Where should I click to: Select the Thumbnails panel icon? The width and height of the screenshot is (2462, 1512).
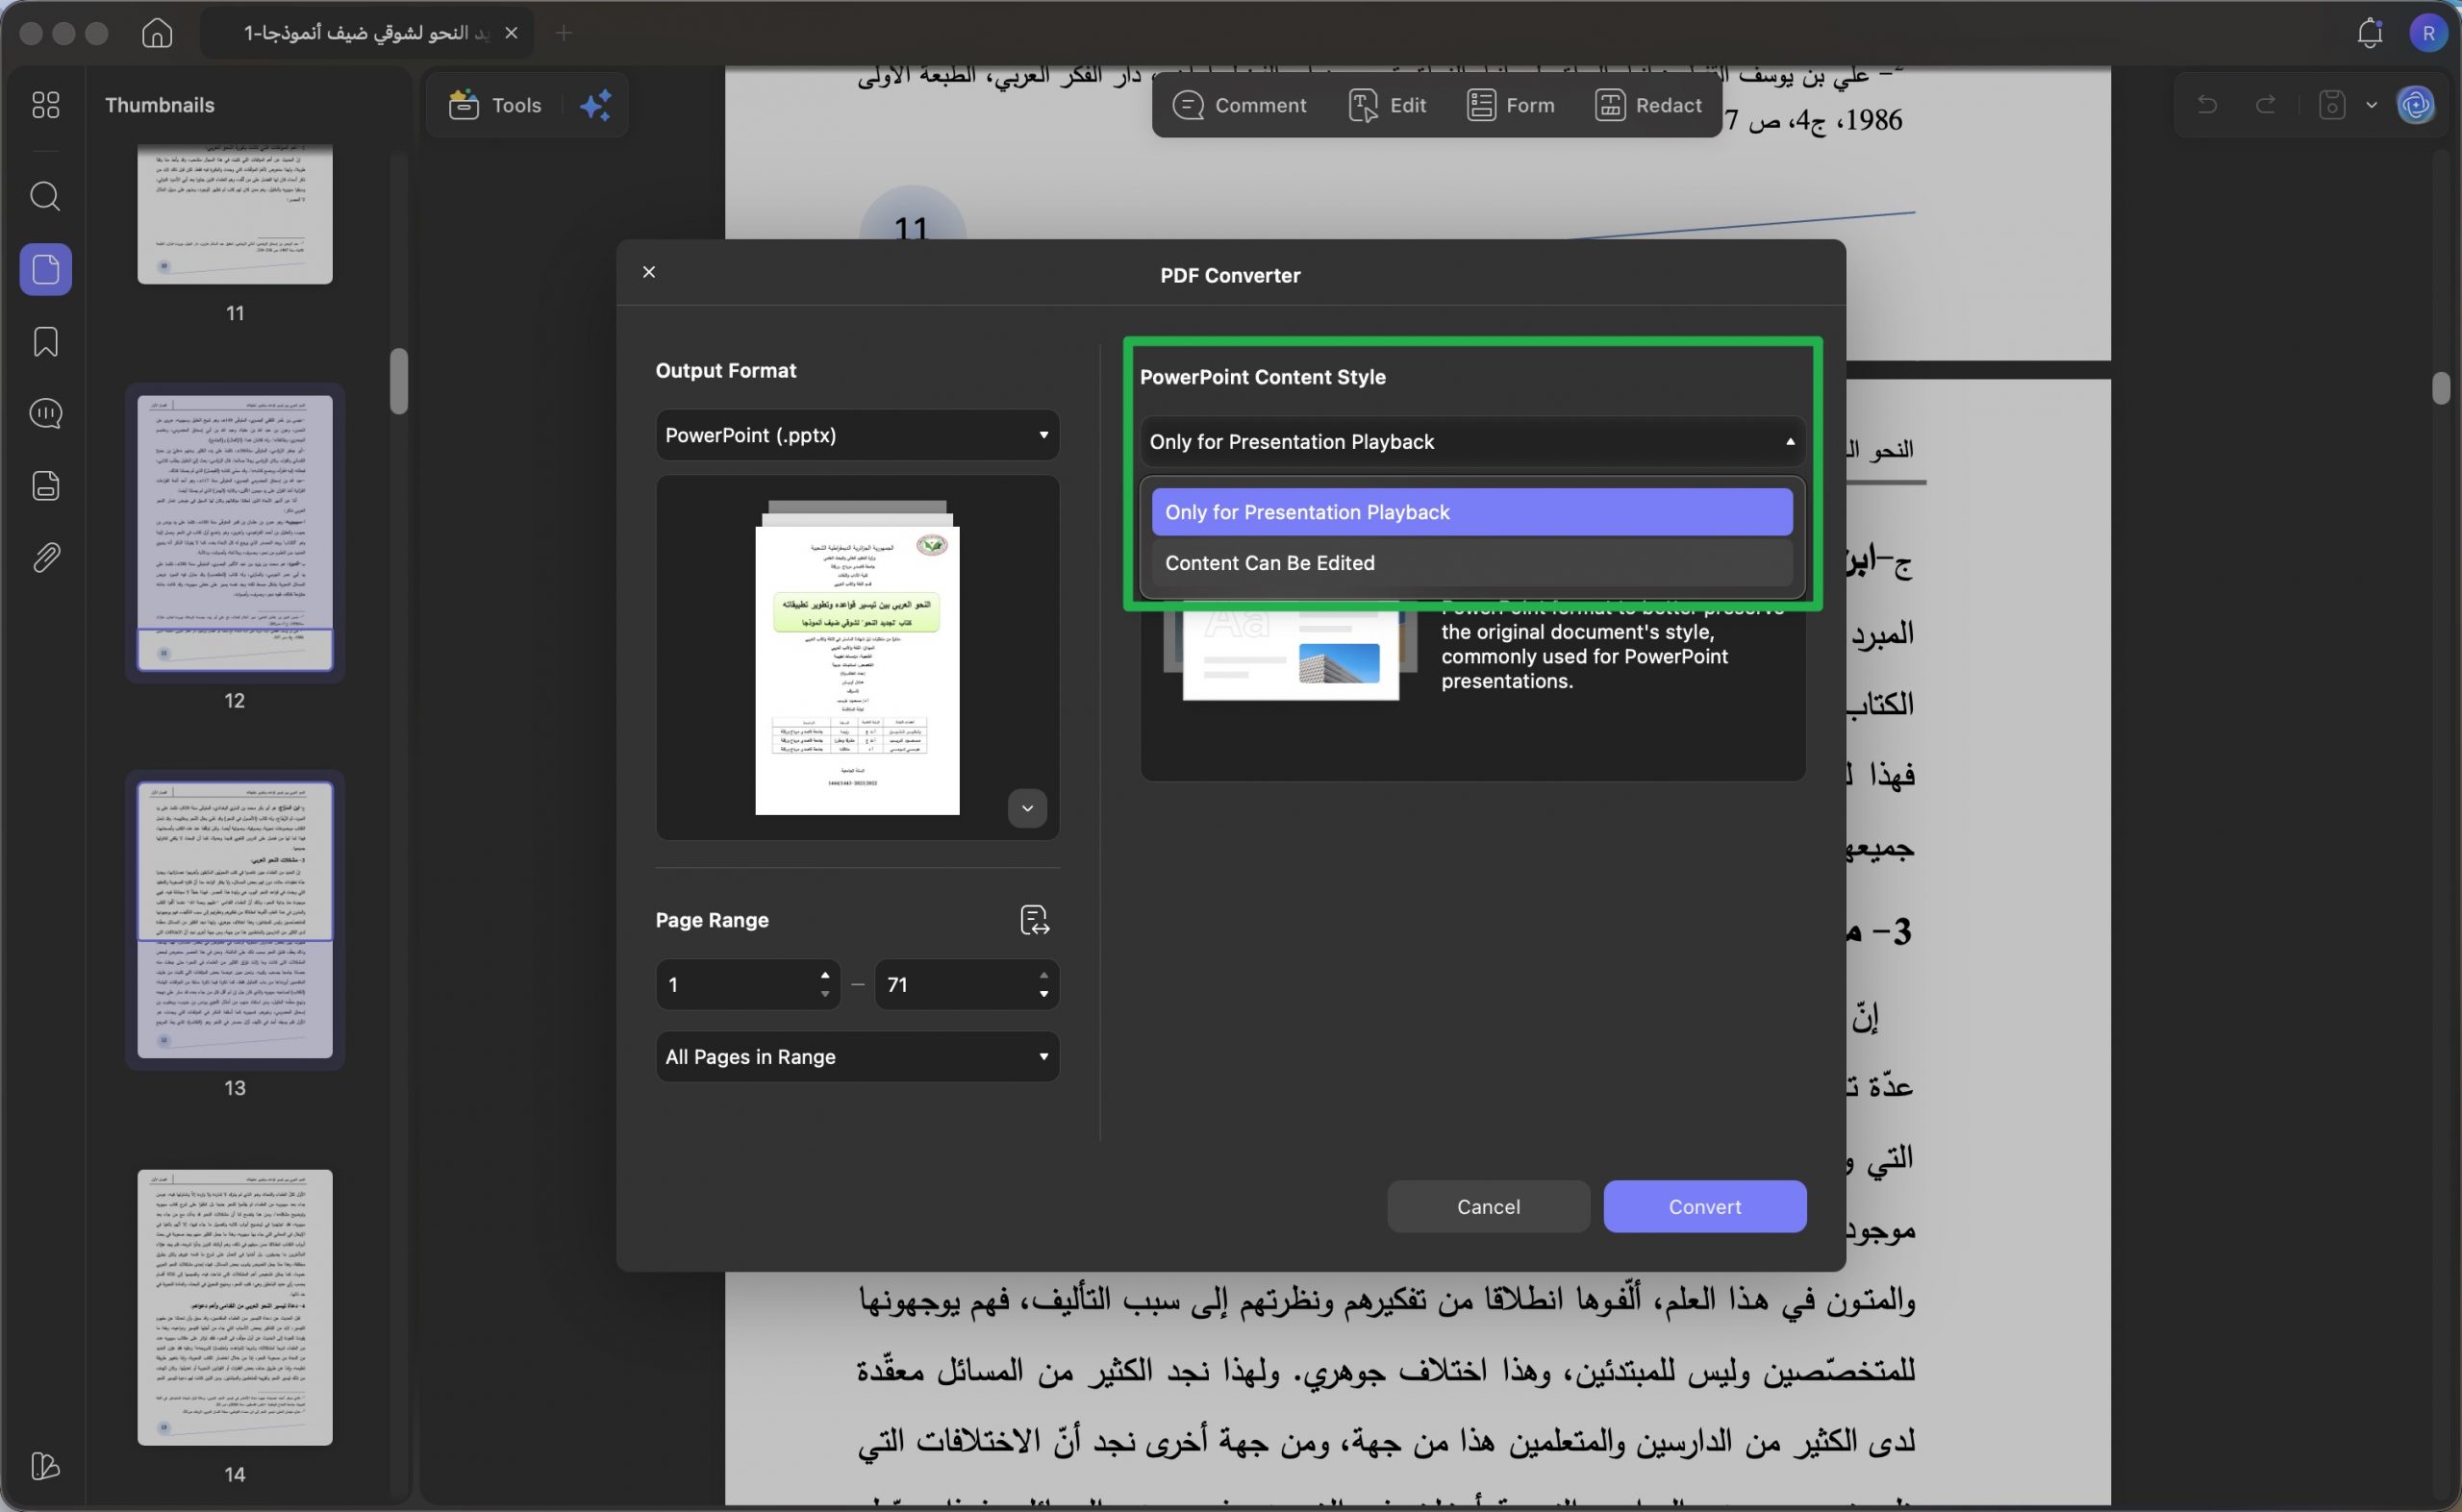[x=45, y=269]
